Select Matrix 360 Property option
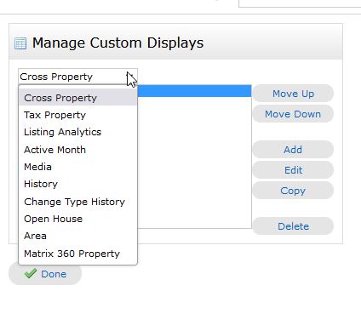This screenshot has width=361, height=314. [x=77, y=254]
